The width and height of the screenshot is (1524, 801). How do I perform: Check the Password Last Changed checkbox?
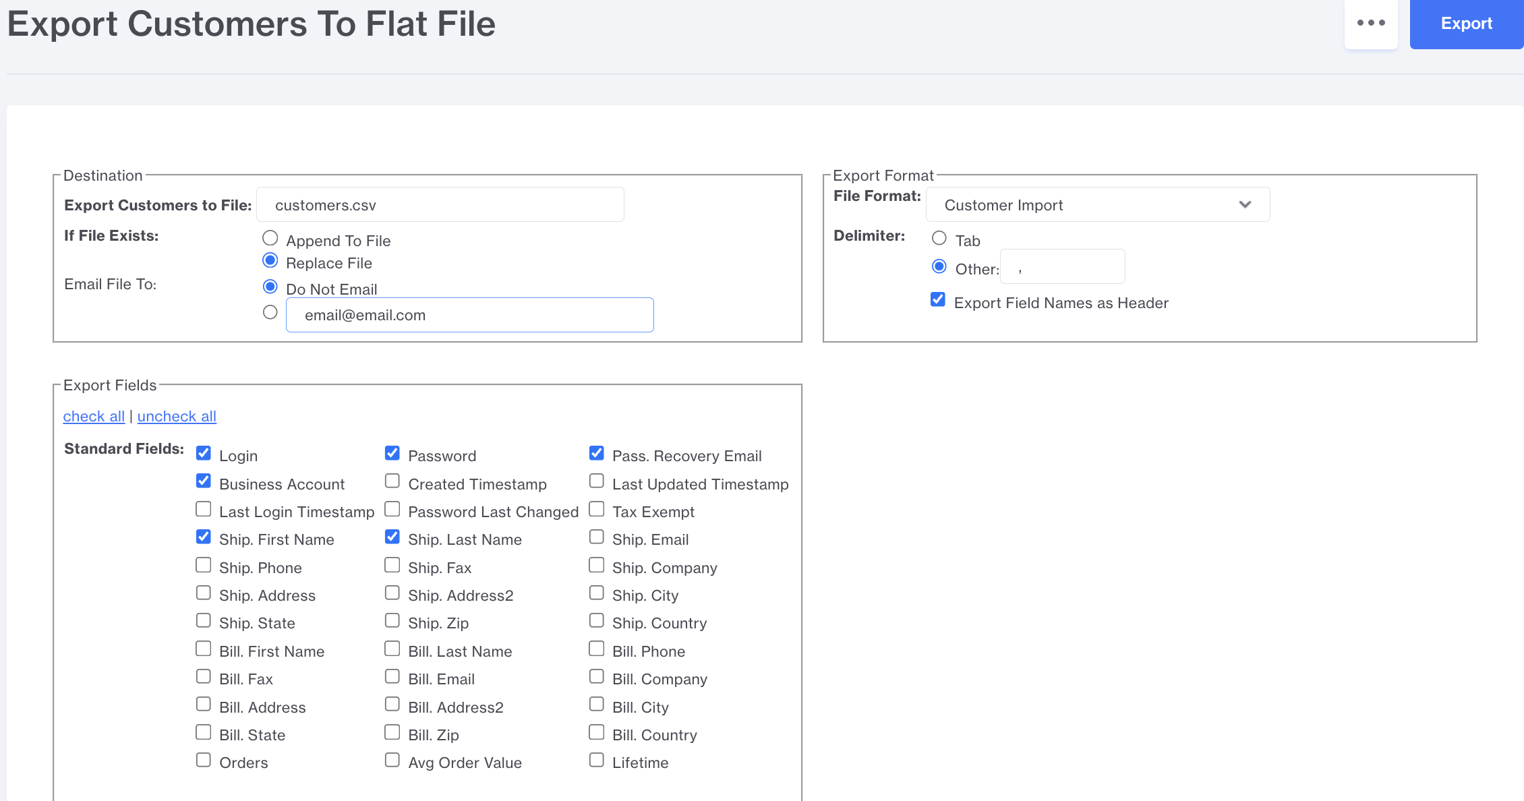392,509
